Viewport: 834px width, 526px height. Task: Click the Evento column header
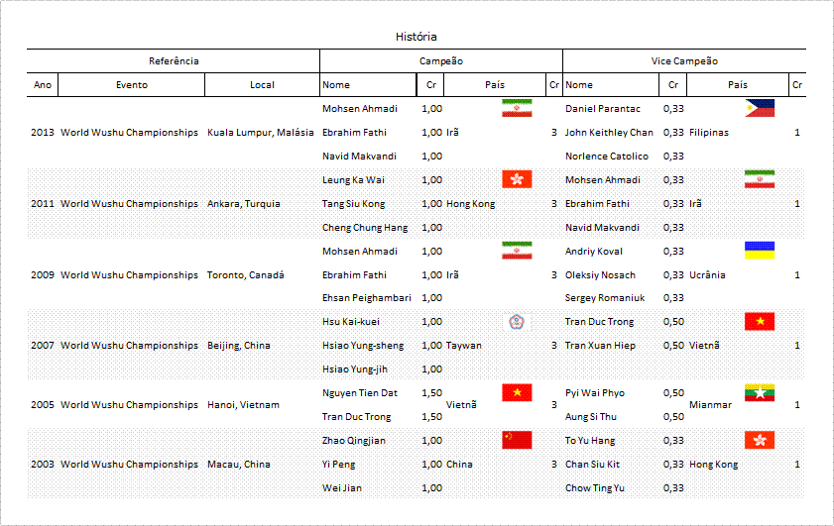tap(131, 85)
